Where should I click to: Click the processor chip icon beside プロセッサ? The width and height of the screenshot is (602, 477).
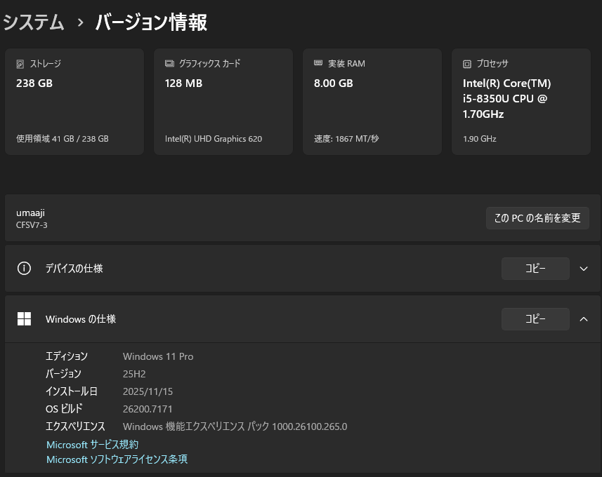[467, 64]
